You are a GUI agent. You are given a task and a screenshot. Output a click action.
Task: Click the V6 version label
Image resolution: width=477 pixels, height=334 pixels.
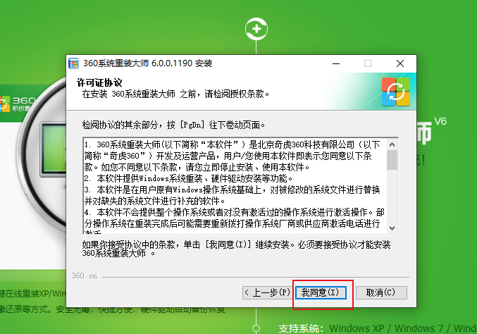click(x=440, y=121)
